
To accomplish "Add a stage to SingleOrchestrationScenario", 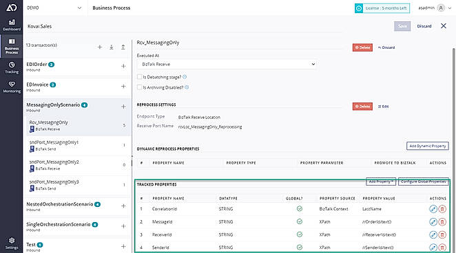I will coord(123,226).
